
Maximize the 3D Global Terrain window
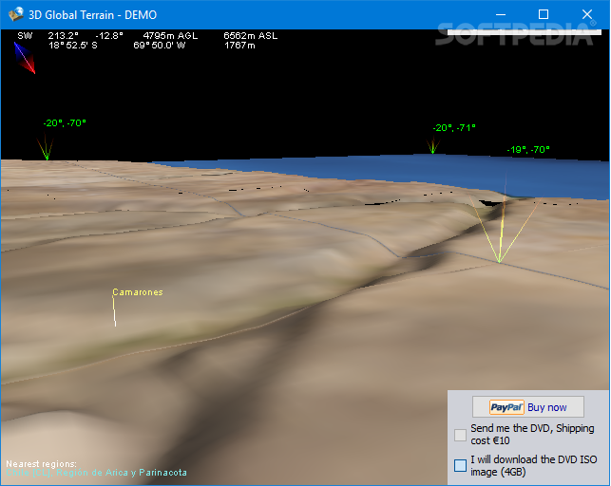pos(544,15)
